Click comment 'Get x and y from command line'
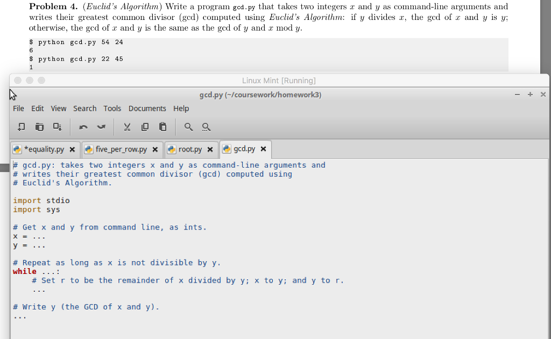The height and width of the screenshot is (339, 551). 110,227
